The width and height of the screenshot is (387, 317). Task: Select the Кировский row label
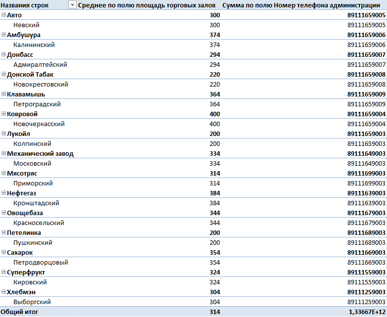(x=30, y=282)
